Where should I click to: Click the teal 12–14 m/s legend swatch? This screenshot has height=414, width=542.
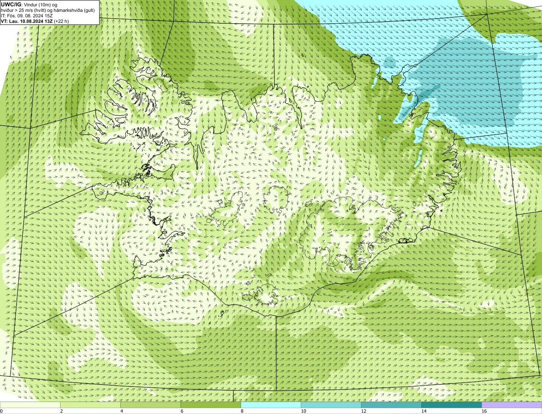click(391, 405)
